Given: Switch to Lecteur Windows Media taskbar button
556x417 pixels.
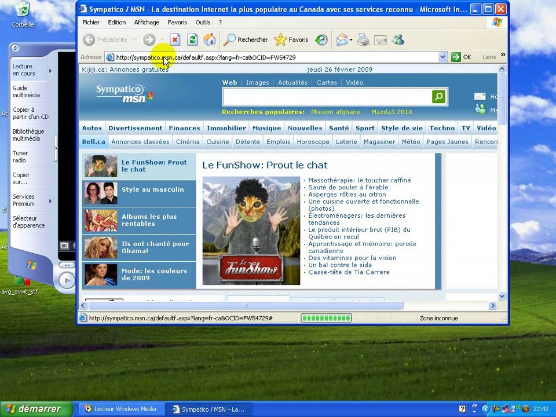Looking at the screenshot, I should coord(121,409).
